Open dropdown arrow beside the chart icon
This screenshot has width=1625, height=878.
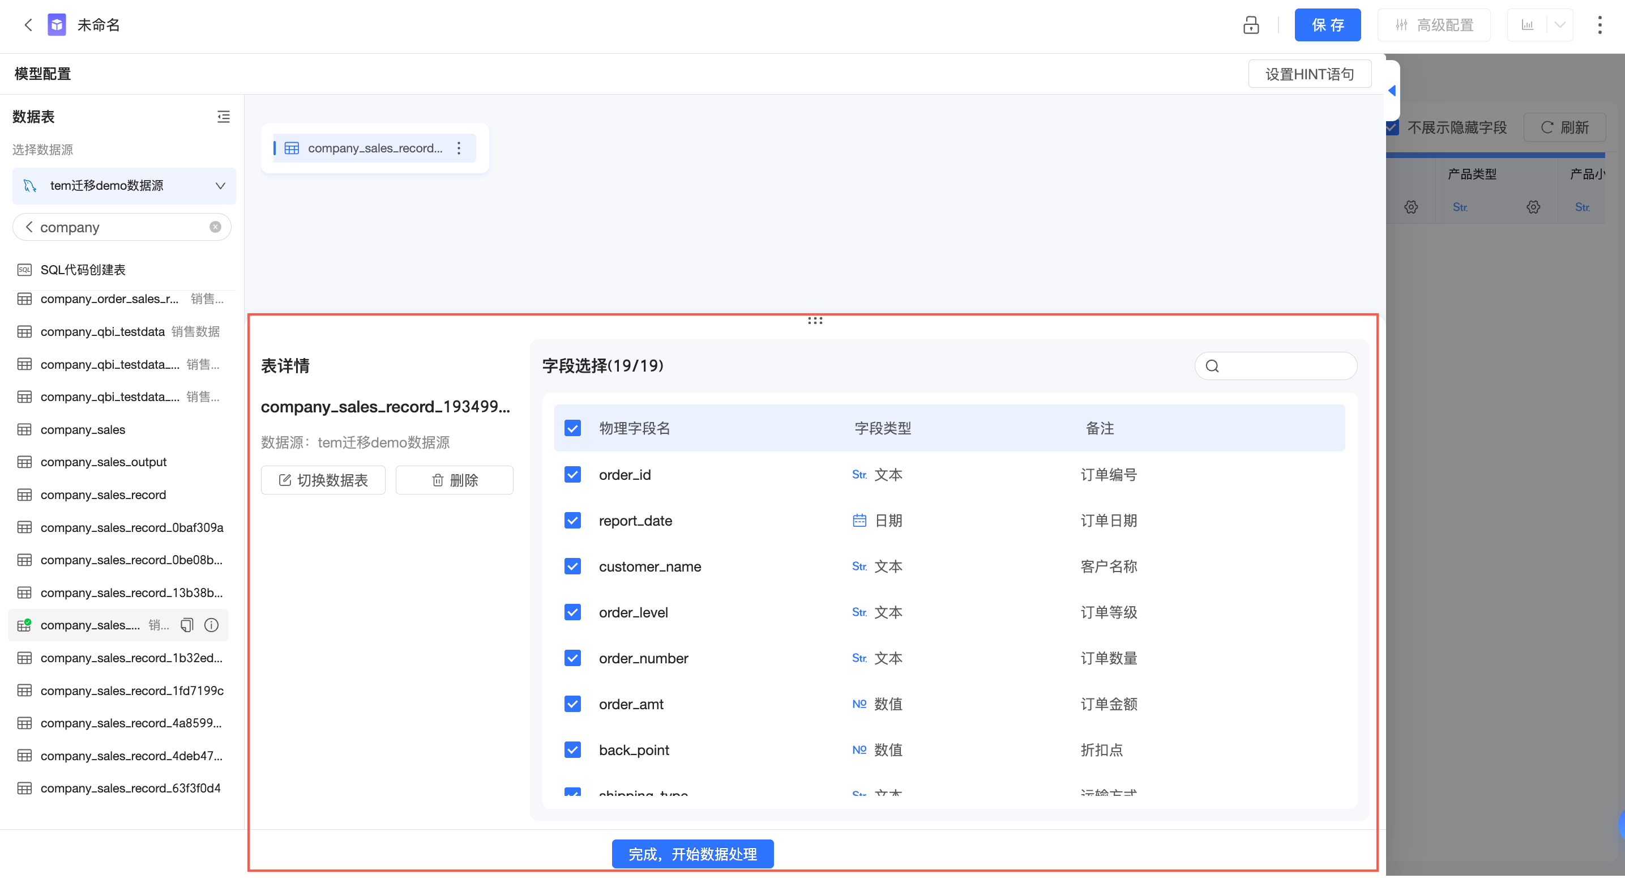point(1560,24)
